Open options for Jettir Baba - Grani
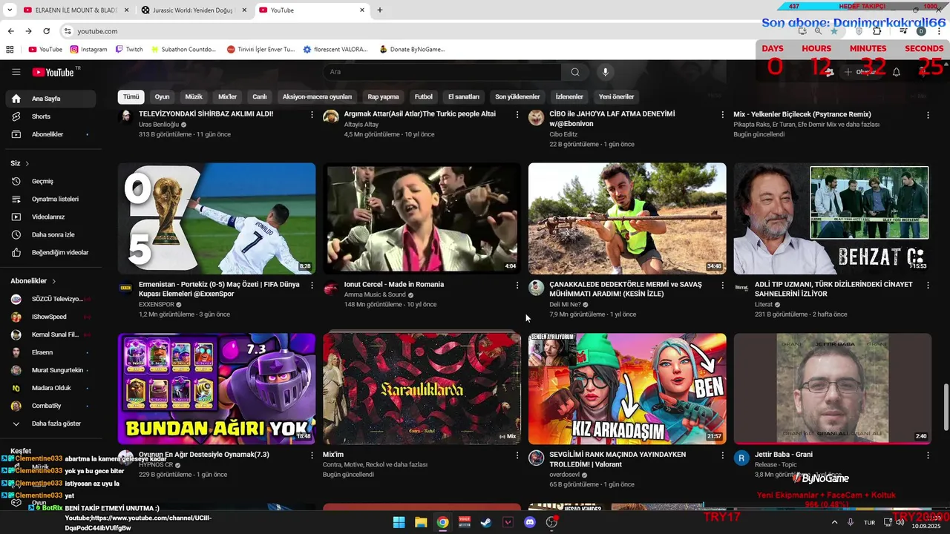This screenshot has height=534, width=950. tap(928, 455)
